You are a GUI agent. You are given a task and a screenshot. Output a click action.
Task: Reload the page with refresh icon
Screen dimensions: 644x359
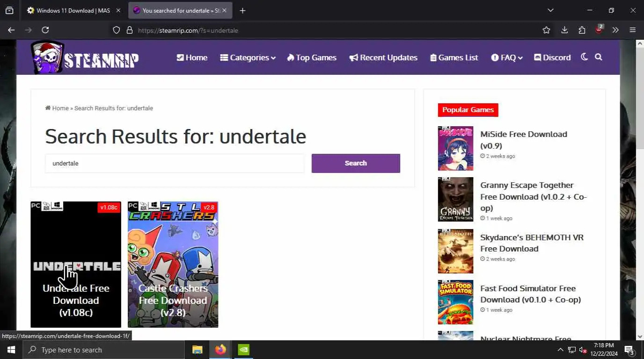point(45,30)
